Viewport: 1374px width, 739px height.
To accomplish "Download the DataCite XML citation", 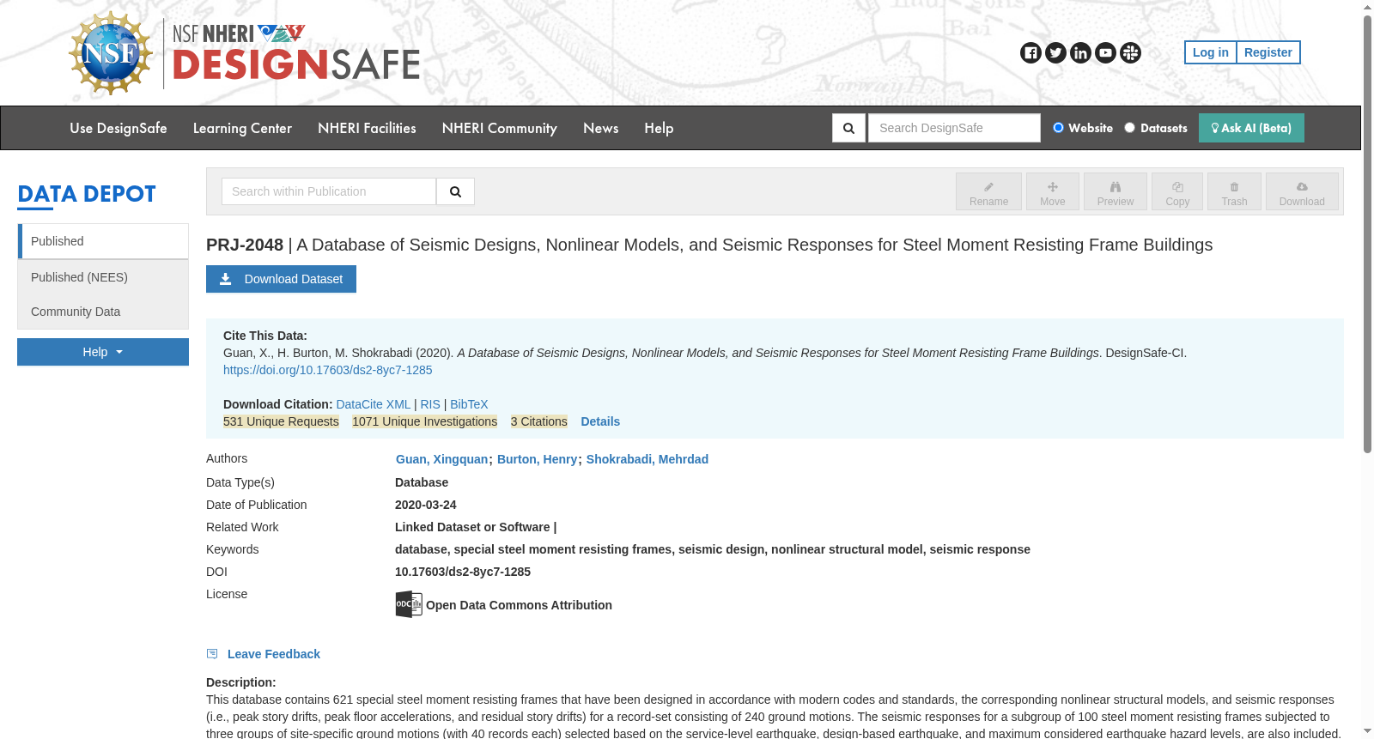I will [x=373, y=404].
